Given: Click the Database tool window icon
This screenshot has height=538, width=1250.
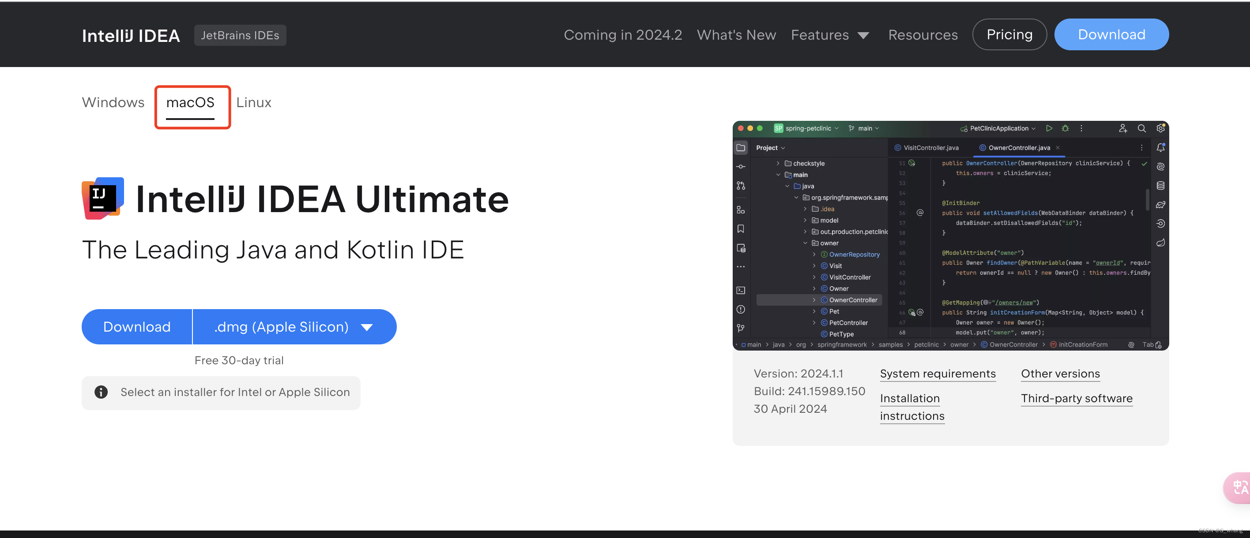Looking at the screenshot, I should click(1160, 186).
